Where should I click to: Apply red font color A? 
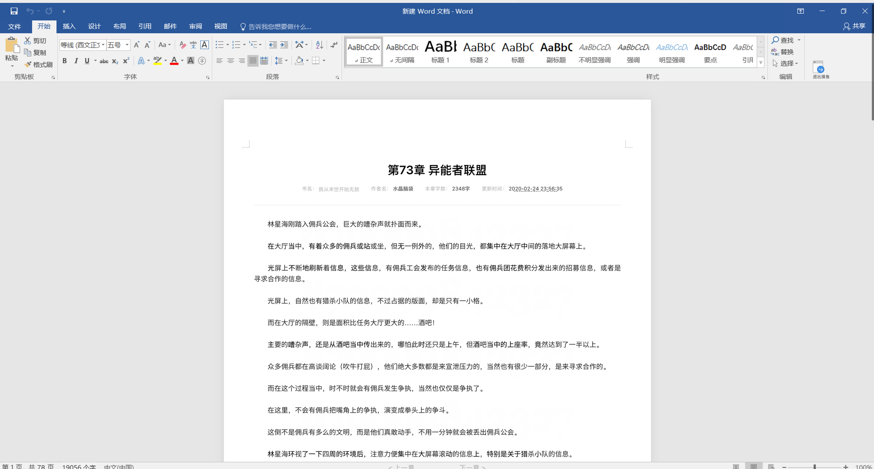pyautogui.click(x=174, y=61)
